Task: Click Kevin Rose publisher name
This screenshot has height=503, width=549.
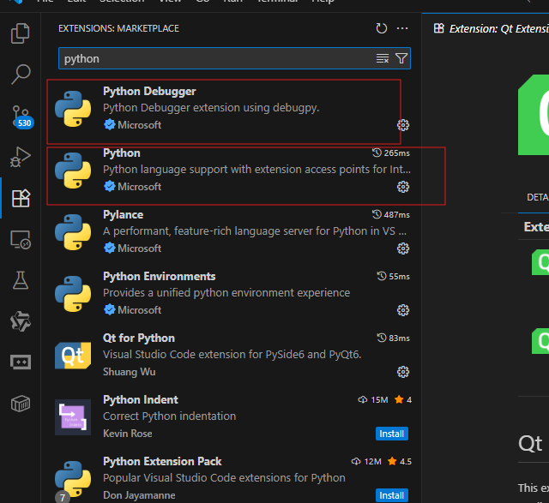Action: tap(128, 434)
